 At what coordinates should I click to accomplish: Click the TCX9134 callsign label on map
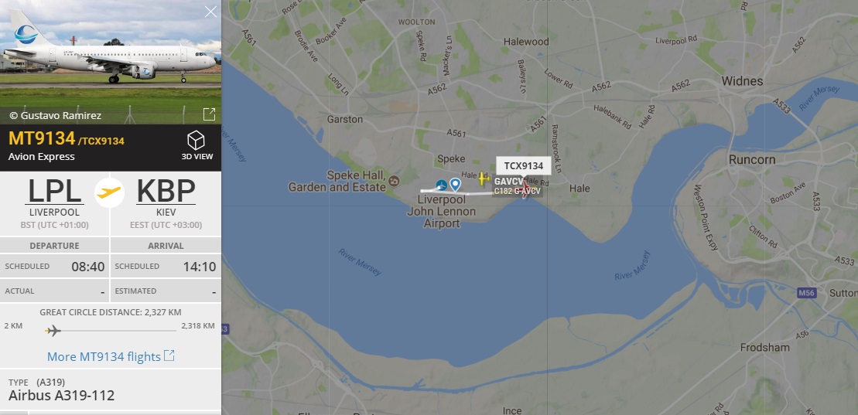[524, 165]
